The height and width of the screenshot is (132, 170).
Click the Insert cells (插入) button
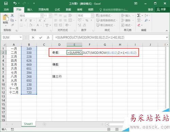pos(127,16)
